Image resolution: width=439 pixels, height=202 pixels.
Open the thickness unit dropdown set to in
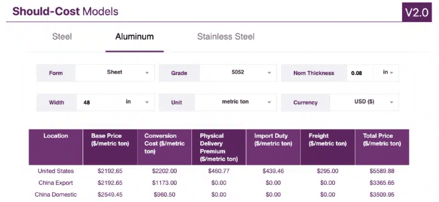[x=388, y=73]
